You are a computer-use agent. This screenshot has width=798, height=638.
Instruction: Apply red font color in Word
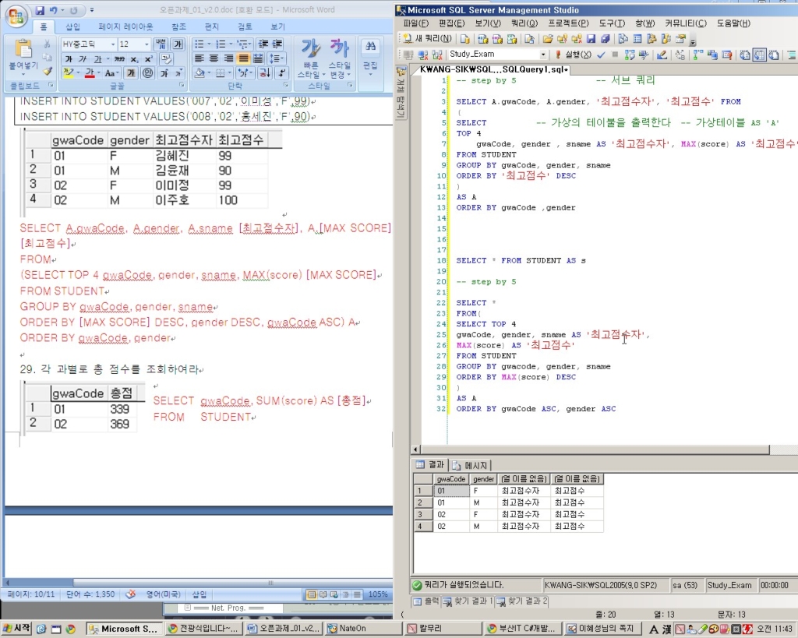[90, 73]
